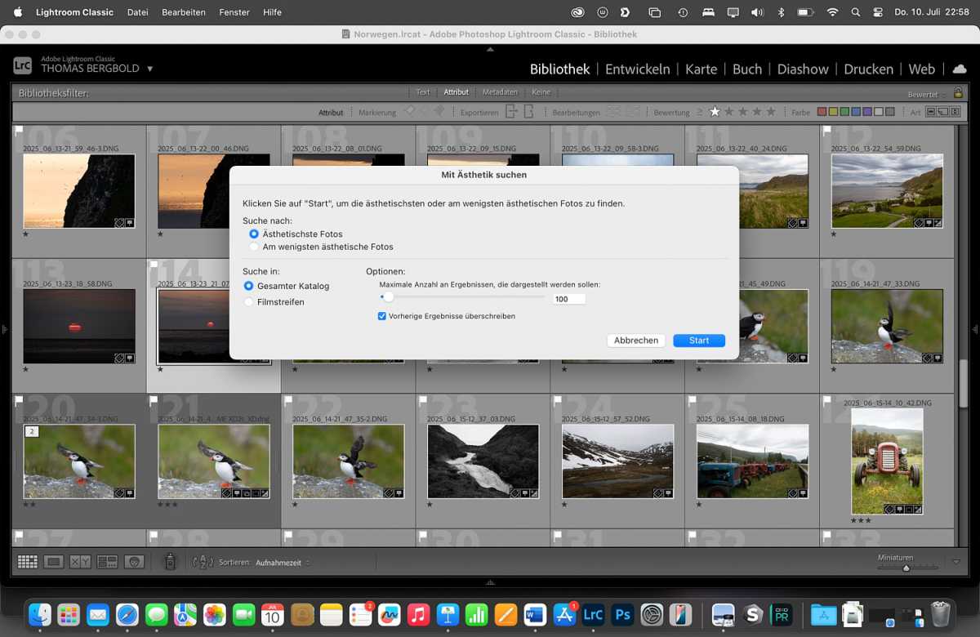Click the Abbrechen button

tap(636, 341)
